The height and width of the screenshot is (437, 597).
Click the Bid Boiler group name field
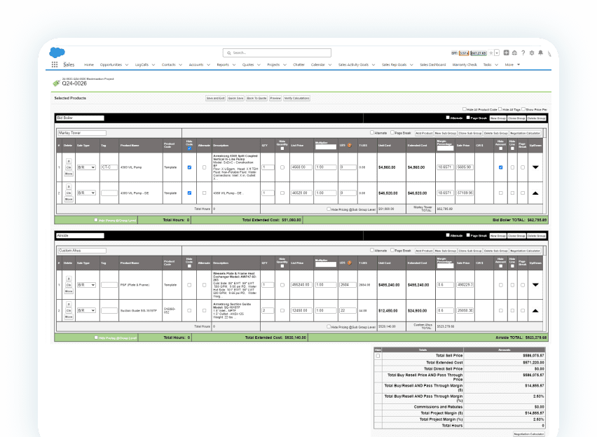79,118
